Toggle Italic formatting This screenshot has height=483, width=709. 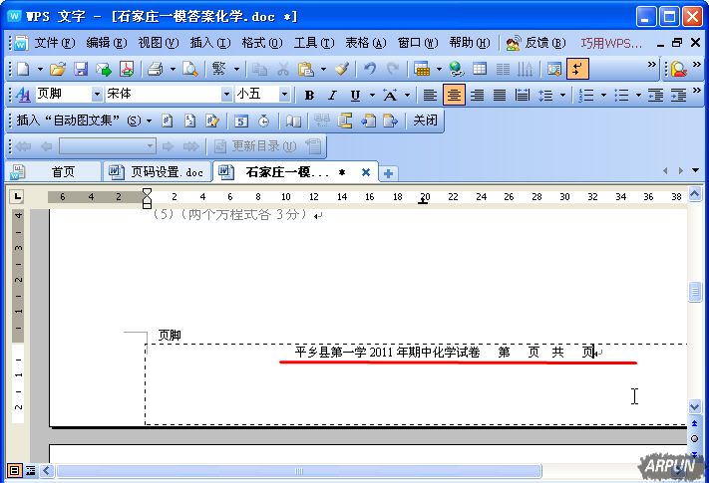(x=332, y=95)
